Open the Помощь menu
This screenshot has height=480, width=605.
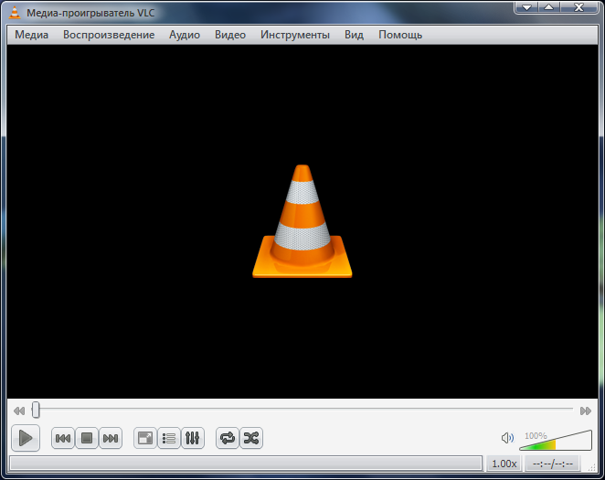(x=400, y=35)
